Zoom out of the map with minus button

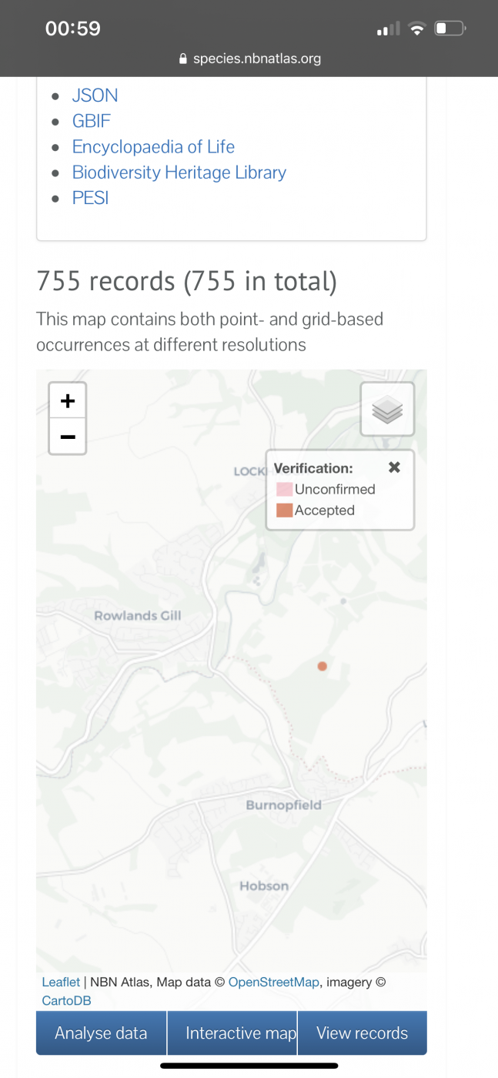[x=68, y=437]
